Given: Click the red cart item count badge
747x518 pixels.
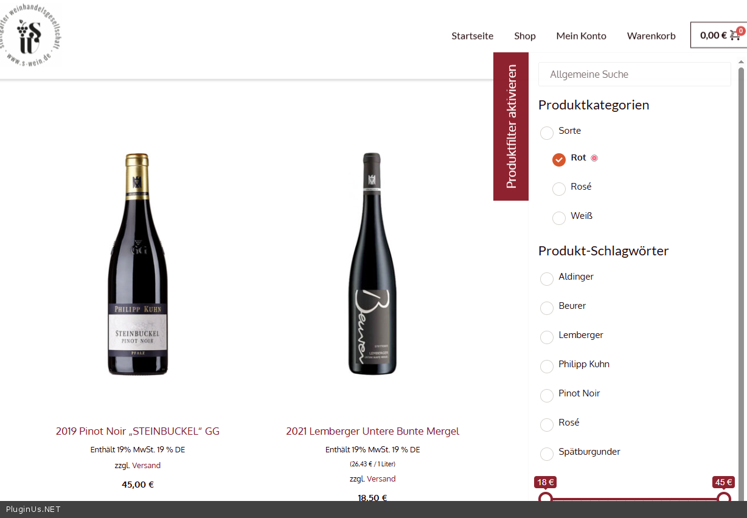Looking at the screenshot, I should [740, 30].
